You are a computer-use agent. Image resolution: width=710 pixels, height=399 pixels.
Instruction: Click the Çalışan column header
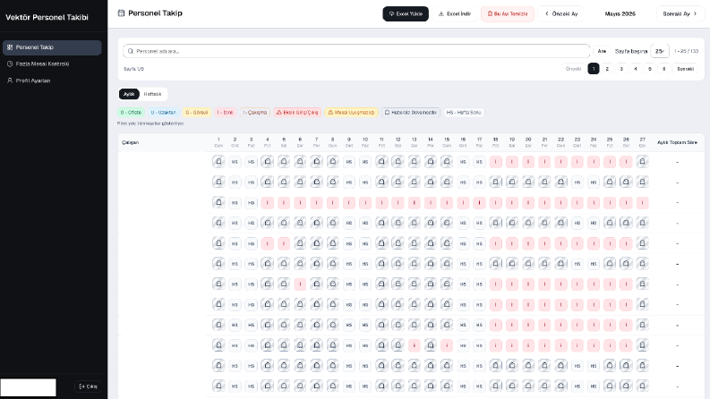pyautogui.click(x=130, y=142)
